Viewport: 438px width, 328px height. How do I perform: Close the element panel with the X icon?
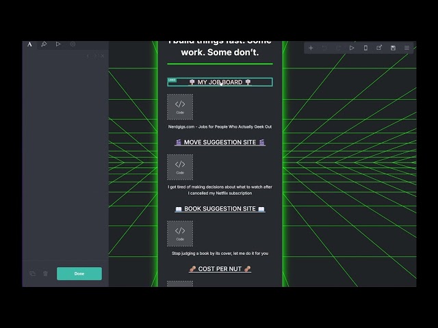pos(102,56)
